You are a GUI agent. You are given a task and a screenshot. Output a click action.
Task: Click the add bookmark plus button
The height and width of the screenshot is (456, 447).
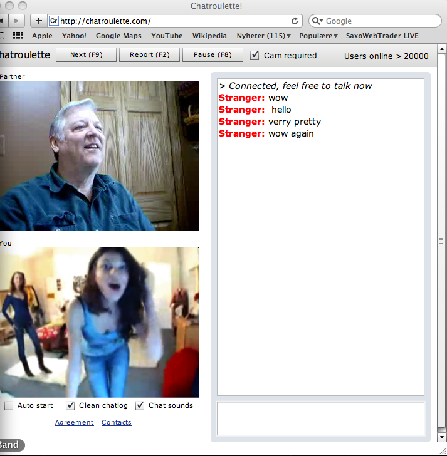pos(38,21)
